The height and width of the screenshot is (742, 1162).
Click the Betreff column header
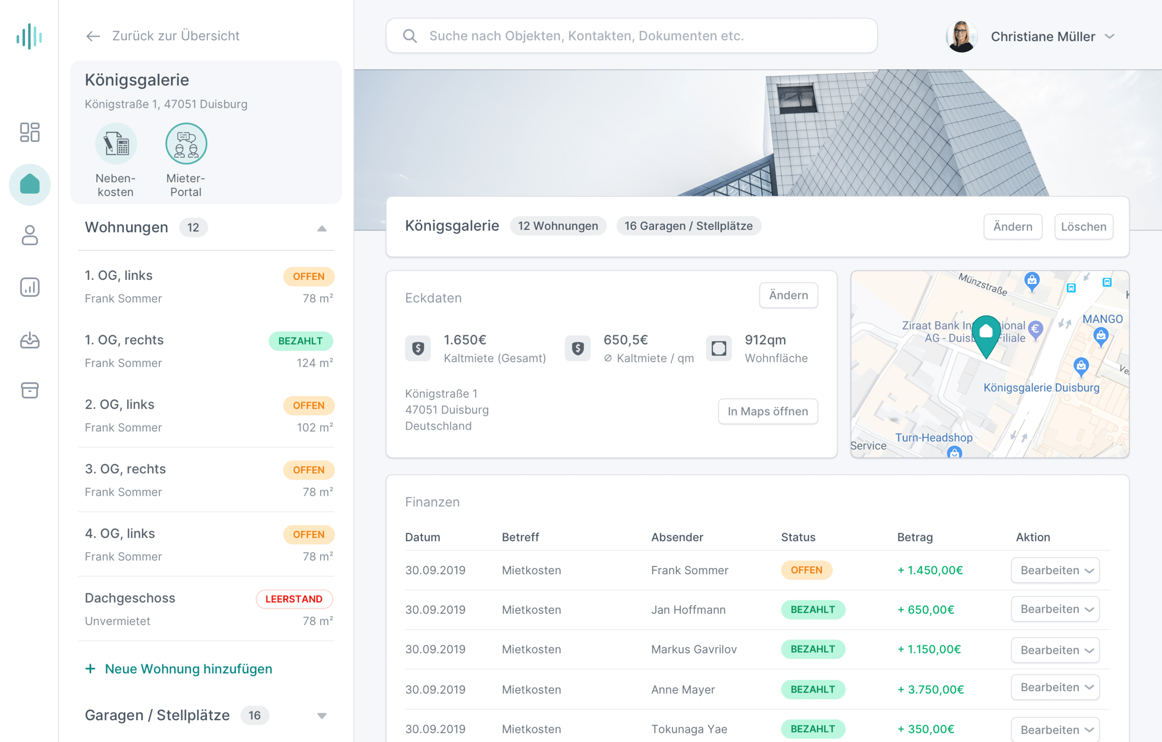pos(520,537)
